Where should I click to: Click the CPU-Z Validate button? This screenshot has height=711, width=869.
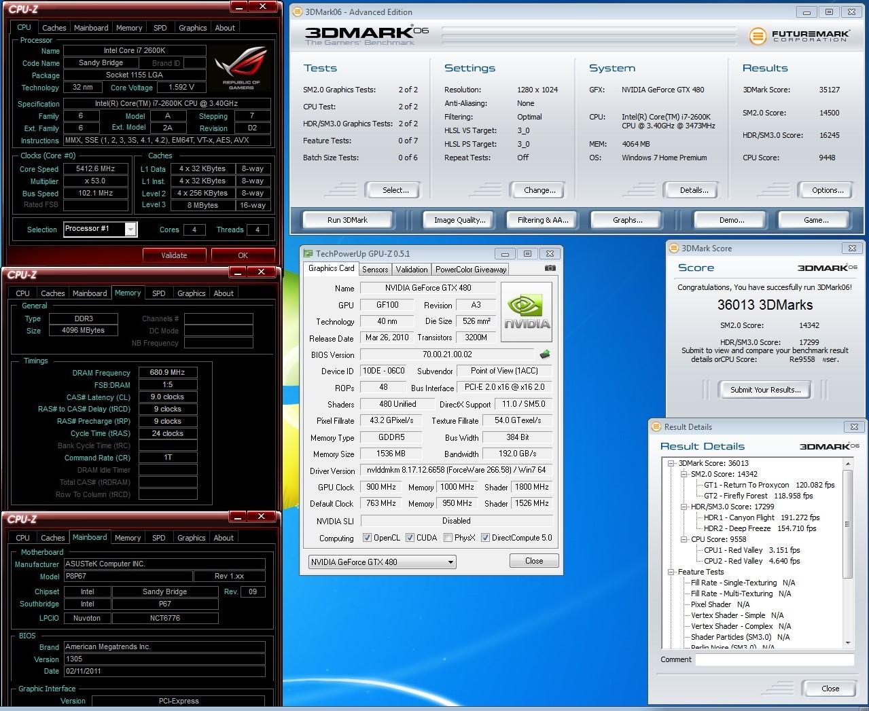(x=174, y=255)
